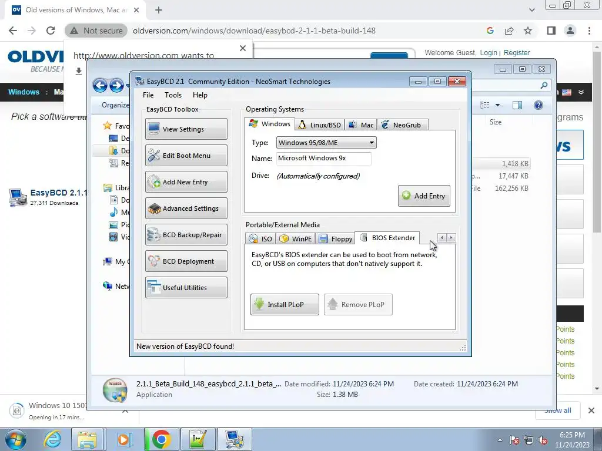Screen dimensions: 602x451
Task: Switch to the Mac tab
Action: (361, 125)
